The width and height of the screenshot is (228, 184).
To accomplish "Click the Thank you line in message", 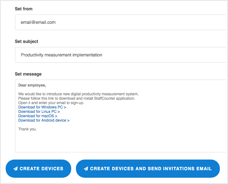I will pos(27,129).
